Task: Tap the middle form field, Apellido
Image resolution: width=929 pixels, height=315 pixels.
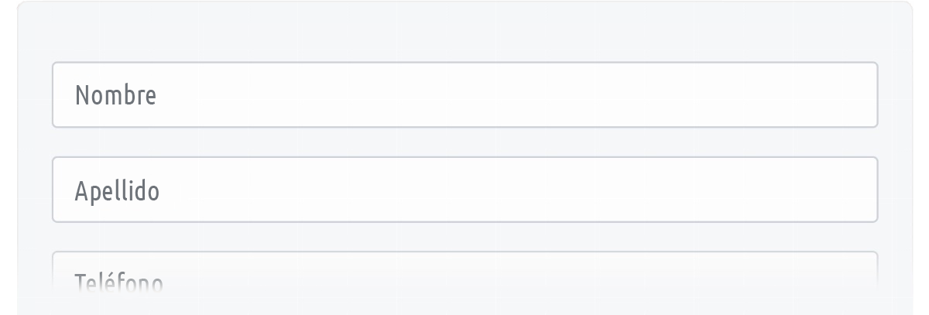Action: coord(464,190)
